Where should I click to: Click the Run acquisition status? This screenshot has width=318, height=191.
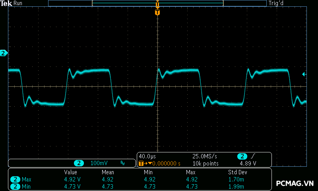pos(18,3)
